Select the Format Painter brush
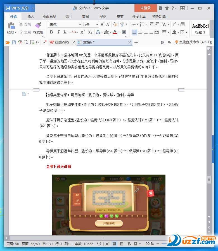218x251 pixels. (38, 25)
